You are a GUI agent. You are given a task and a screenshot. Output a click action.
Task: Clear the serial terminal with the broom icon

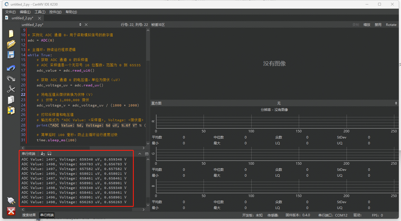pos(43,154)
